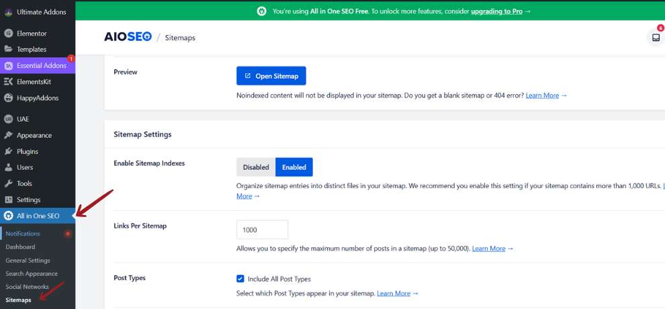Select the Disabled option for Sitemap Indexes
Image resolution: width=665 pixels, height=309 pixels.
tap(256, 167)
